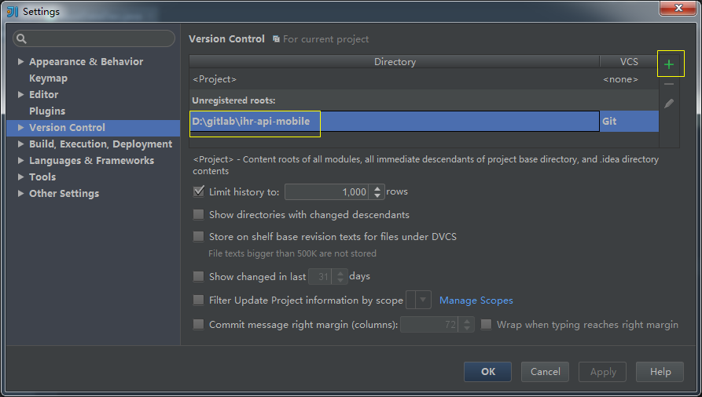This screenshot has height=397, width=702.
Task: Click the green plus add root icon
Action: tap(669, 64)
